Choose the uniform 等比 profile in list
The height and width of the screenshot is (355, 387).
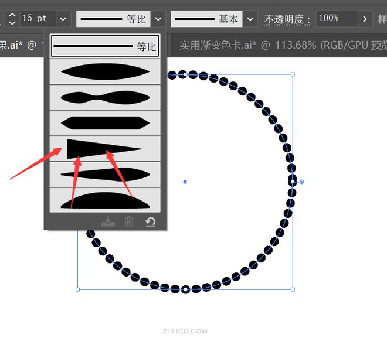click(105, 46)
